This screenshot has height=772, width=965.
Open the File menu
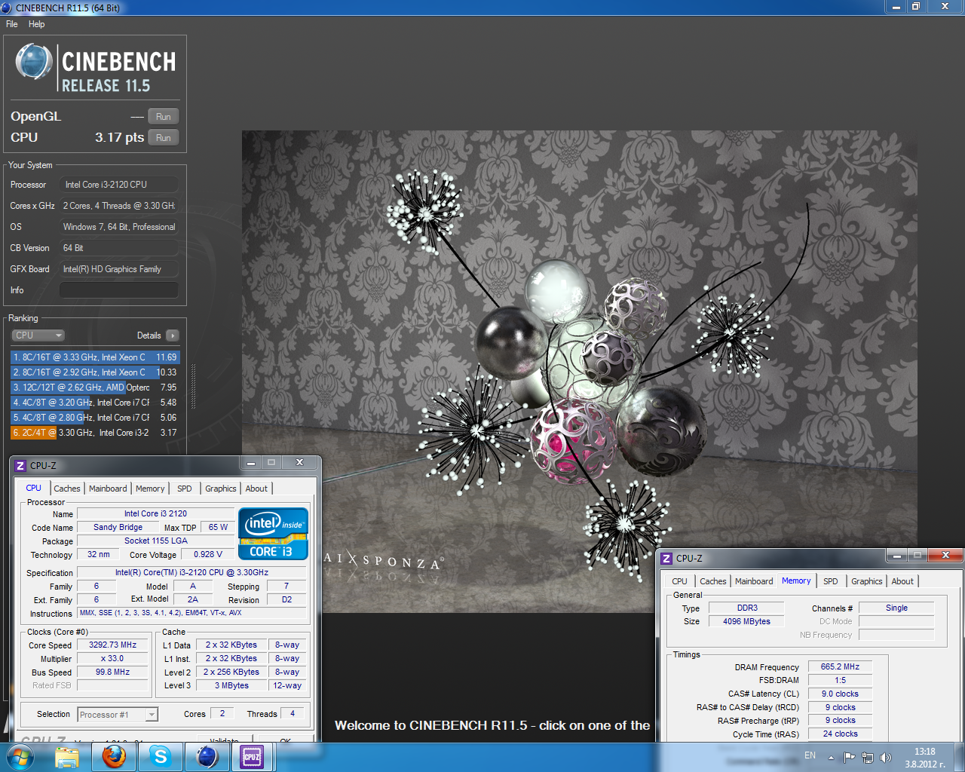(12, 24)
